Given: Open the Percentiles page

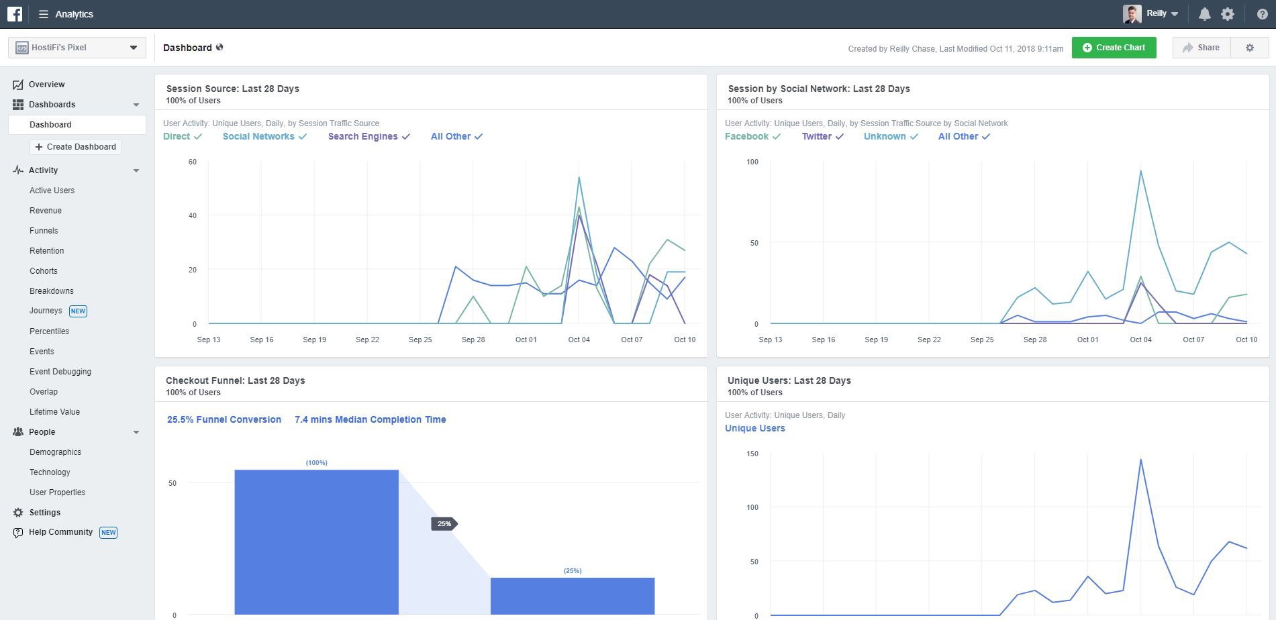Looking at the screenshot, I should [x=49, y=331].
